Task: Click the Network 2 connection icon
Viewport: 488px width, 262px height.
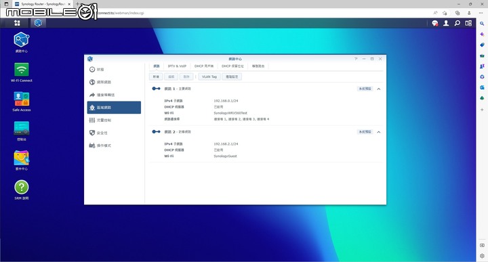Action: [156, 132]
